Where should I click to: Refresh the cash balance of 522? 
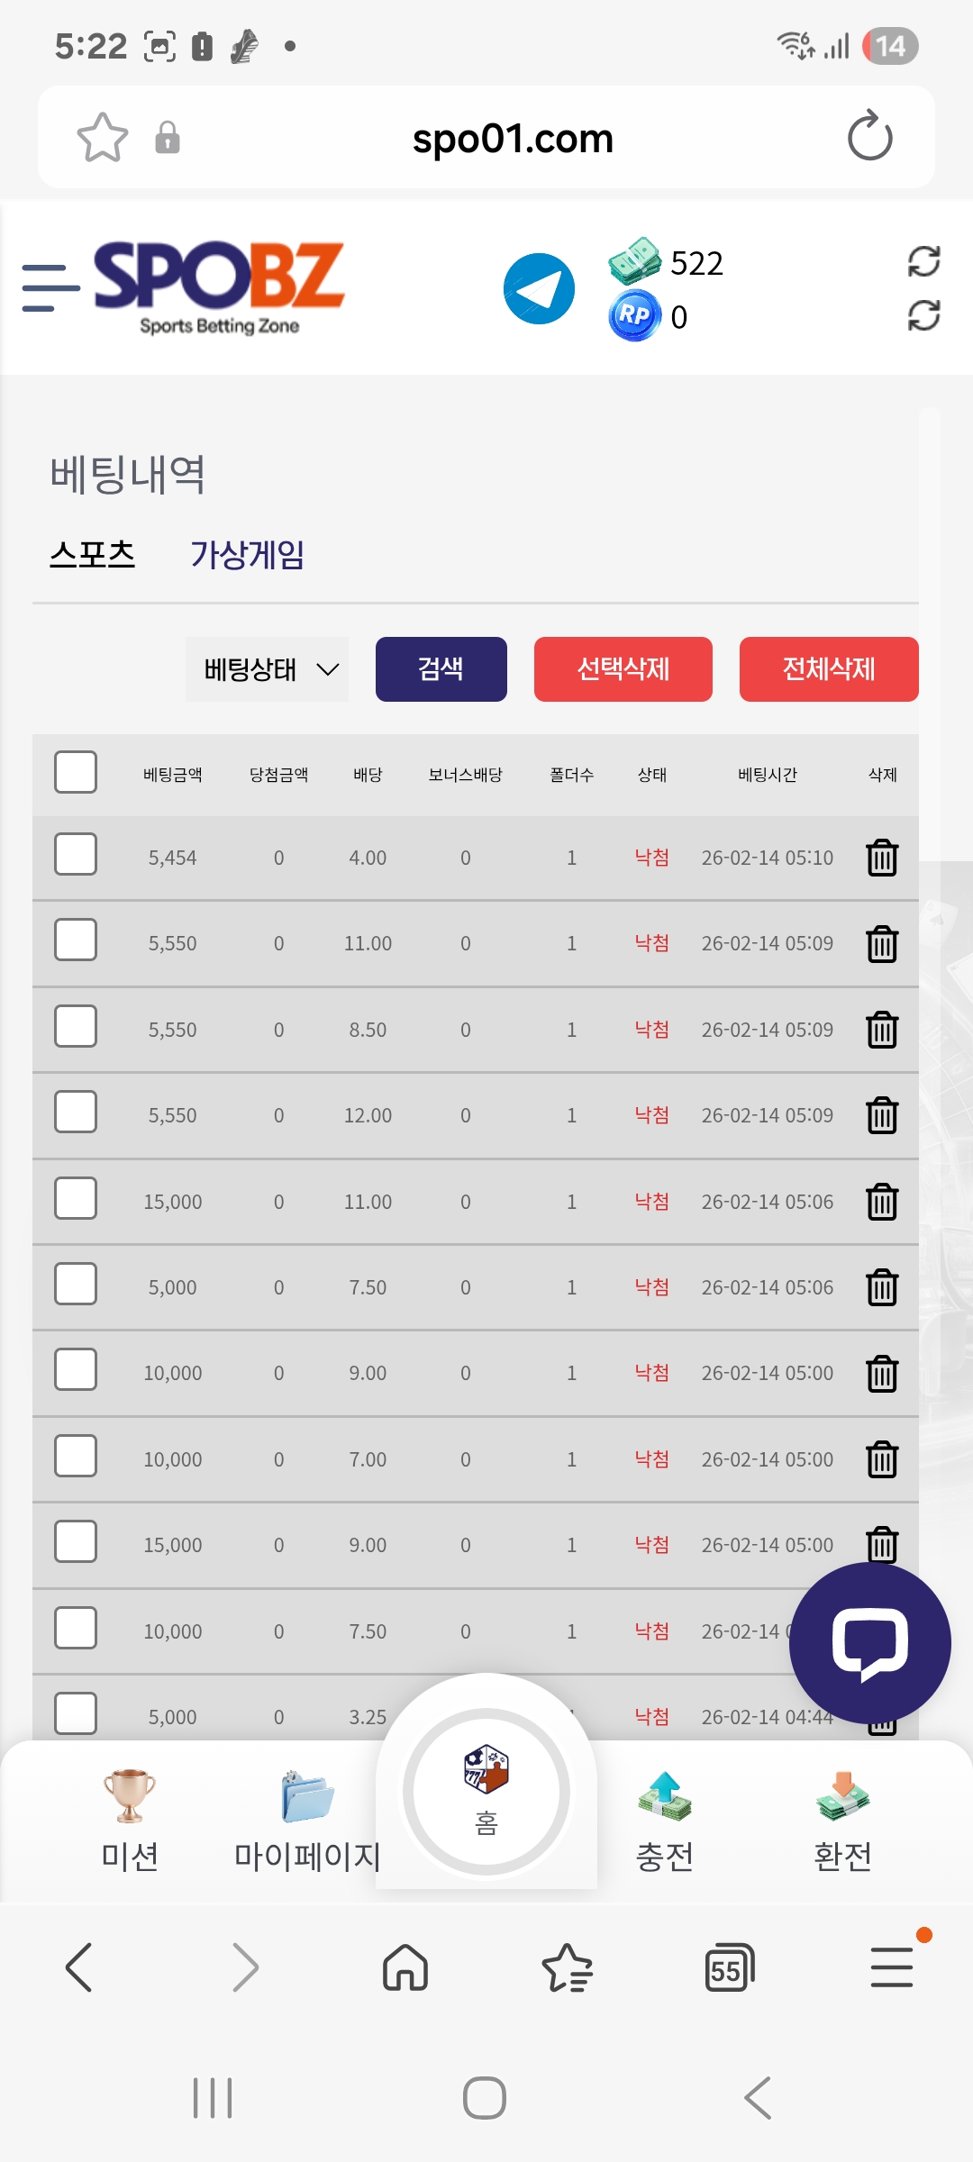[x=923, y=262]
